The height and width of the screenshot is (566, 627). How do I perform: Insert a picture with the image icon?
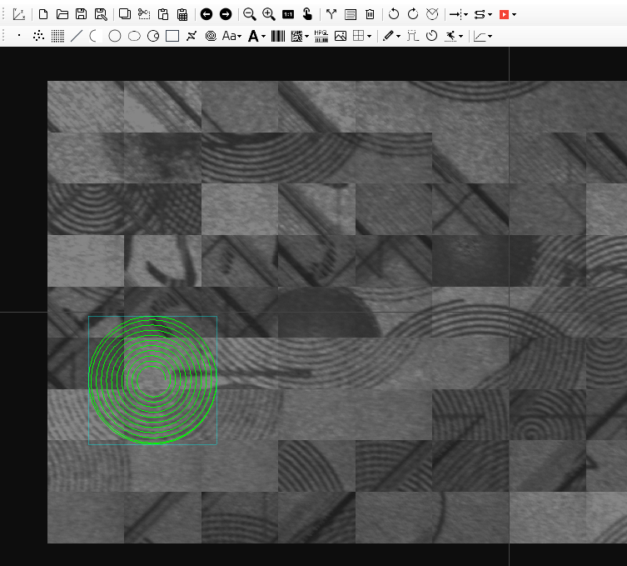[340, 36]
